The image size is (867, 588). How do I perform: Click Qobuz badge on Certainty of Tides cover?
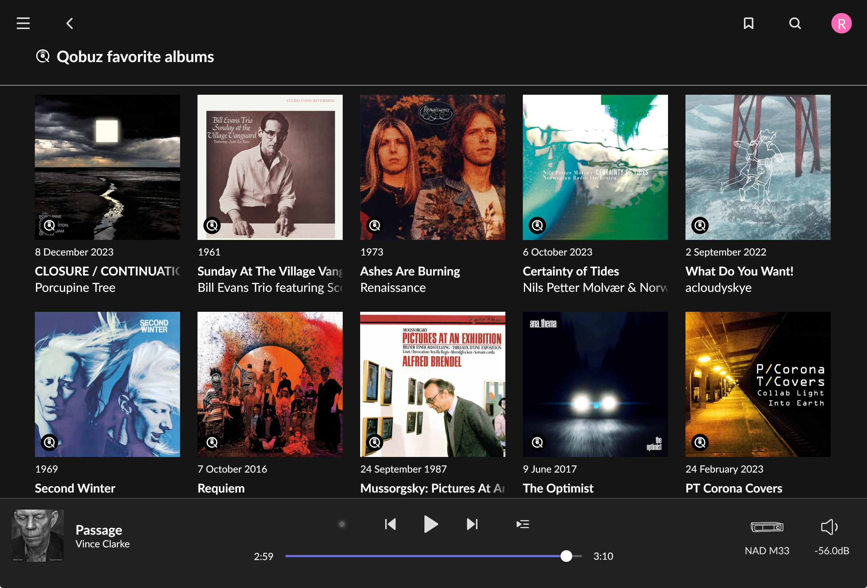[x=537, y=225]
